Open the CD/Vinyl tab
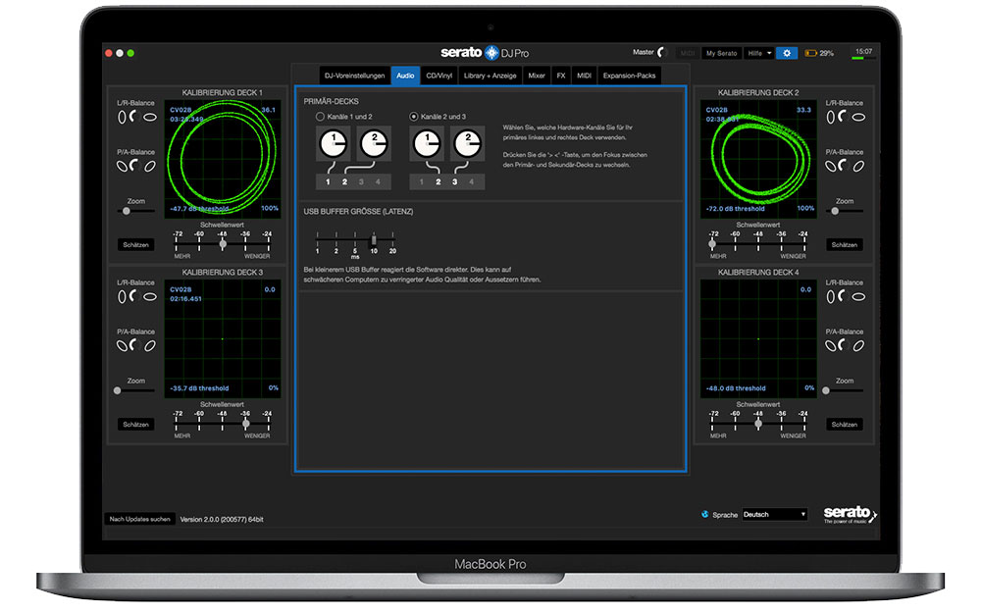 click(439, 76)
